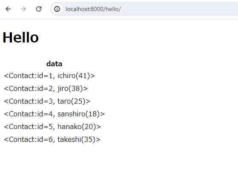Click the id=6 text in last row
This screenshot has height=189, width=238.
45,139
